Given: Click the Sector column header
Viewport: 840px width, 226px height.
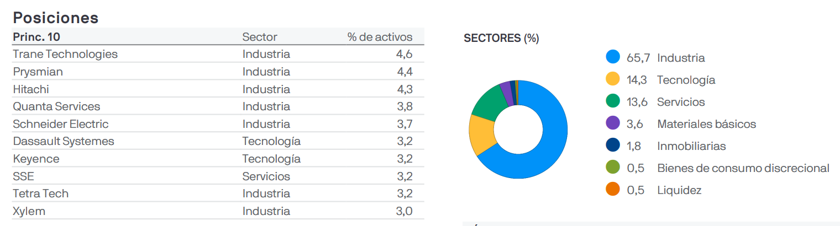Looking at the screenshot, I should (x=260, y=37).
